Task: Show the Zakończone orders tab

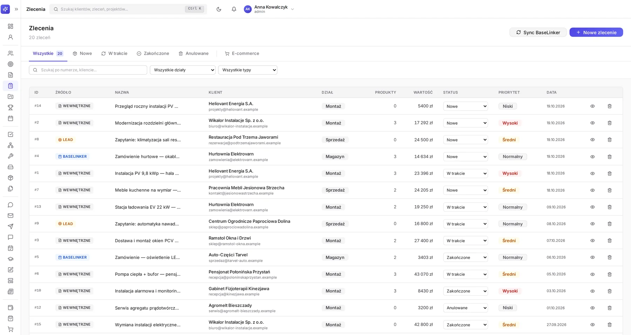Action: click(x=153, y=54)
